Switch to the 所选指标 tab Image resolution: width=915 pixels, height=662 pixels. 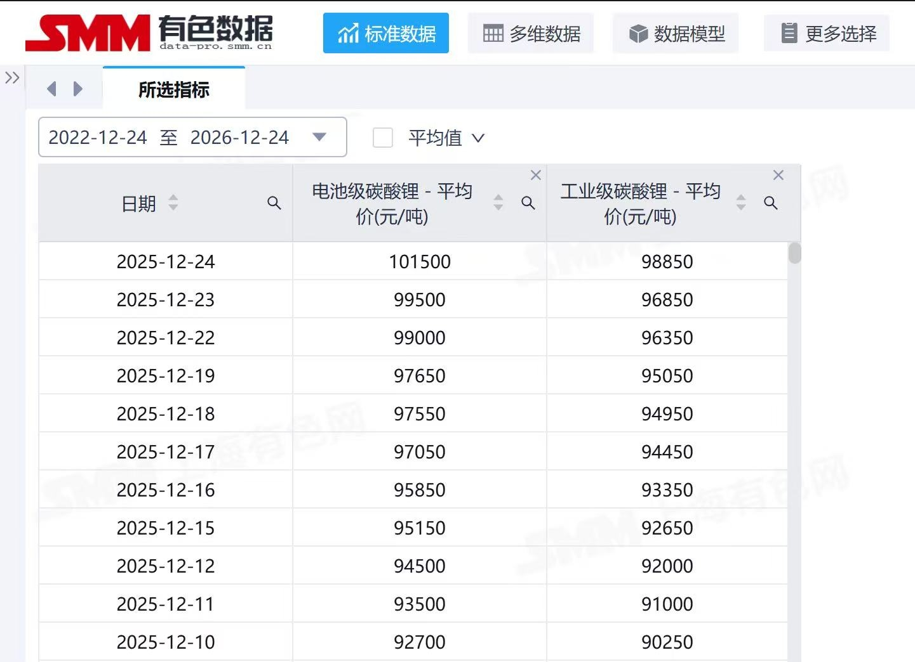[173, 90]
